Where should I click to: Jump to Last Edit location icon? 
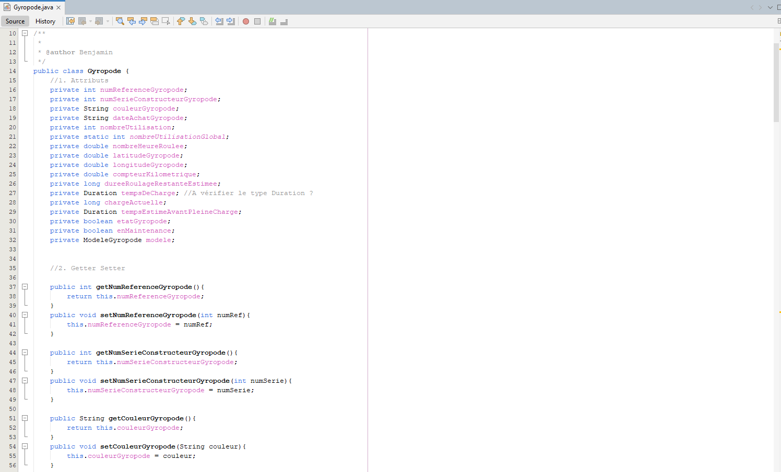coord(70,21)
